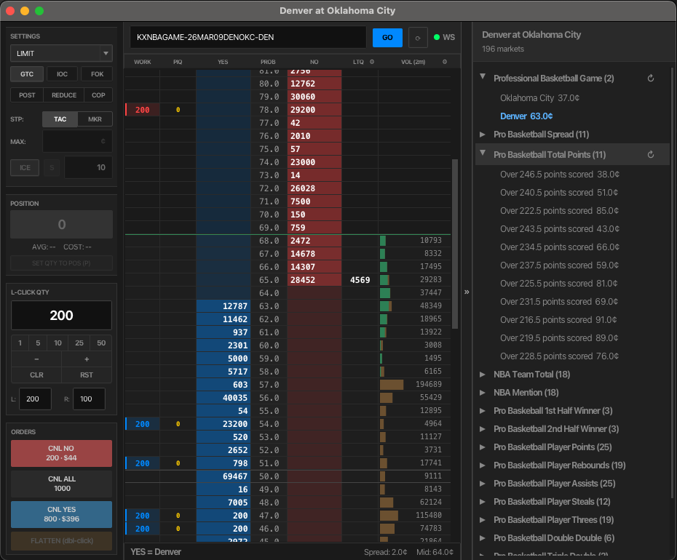Click CNL ALL to cancel all orders
Image resolution: width=677 pixels, height=560 pixels.
pos(61,484)
